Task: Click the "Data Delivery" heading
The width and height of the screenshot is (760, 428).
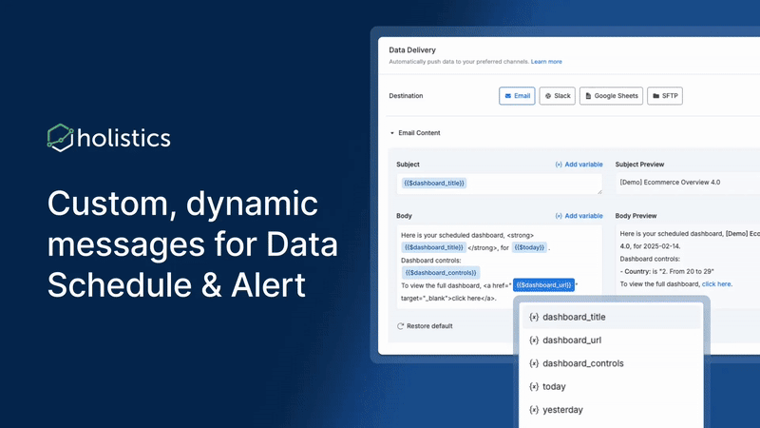Action: pyautogui.click(x=412, y=50)
